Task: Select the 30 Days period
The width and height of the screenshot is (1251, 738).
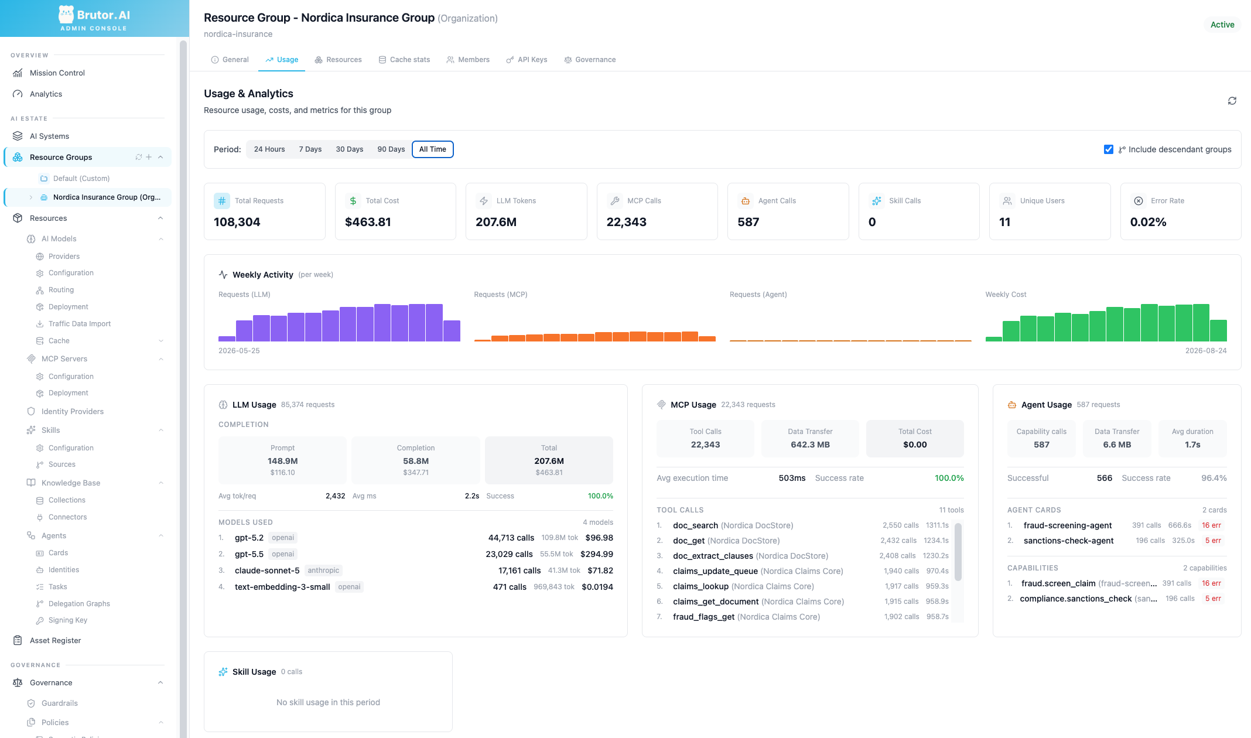Action: click(x=350, y=149)
